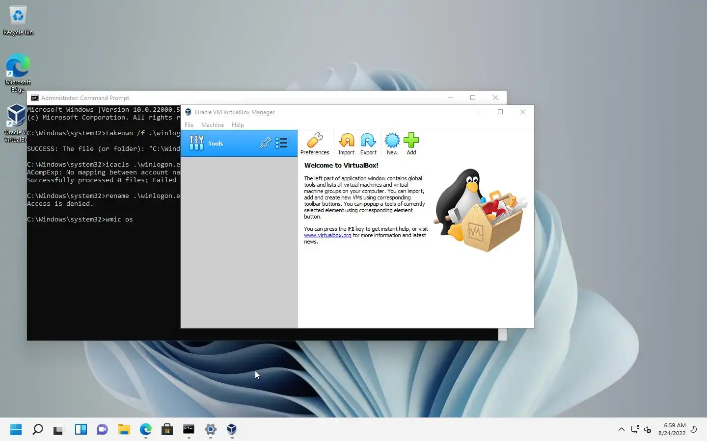Open VirtualBox Preferences
This screenshot has width=707, height=441.
pos(315,144)
